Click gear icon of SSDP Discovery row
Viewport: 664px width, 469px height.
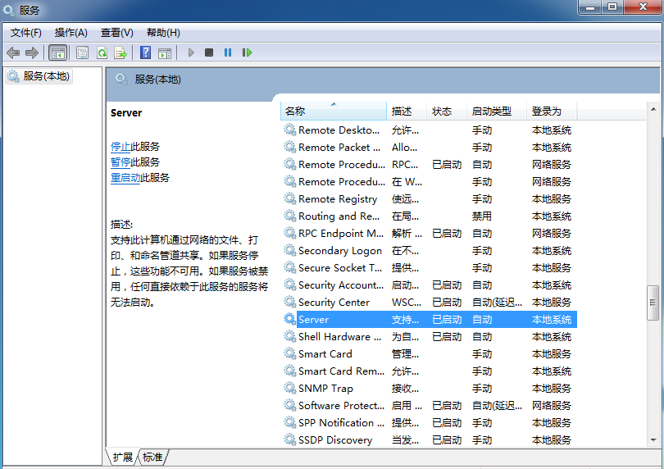click(290, 439)
